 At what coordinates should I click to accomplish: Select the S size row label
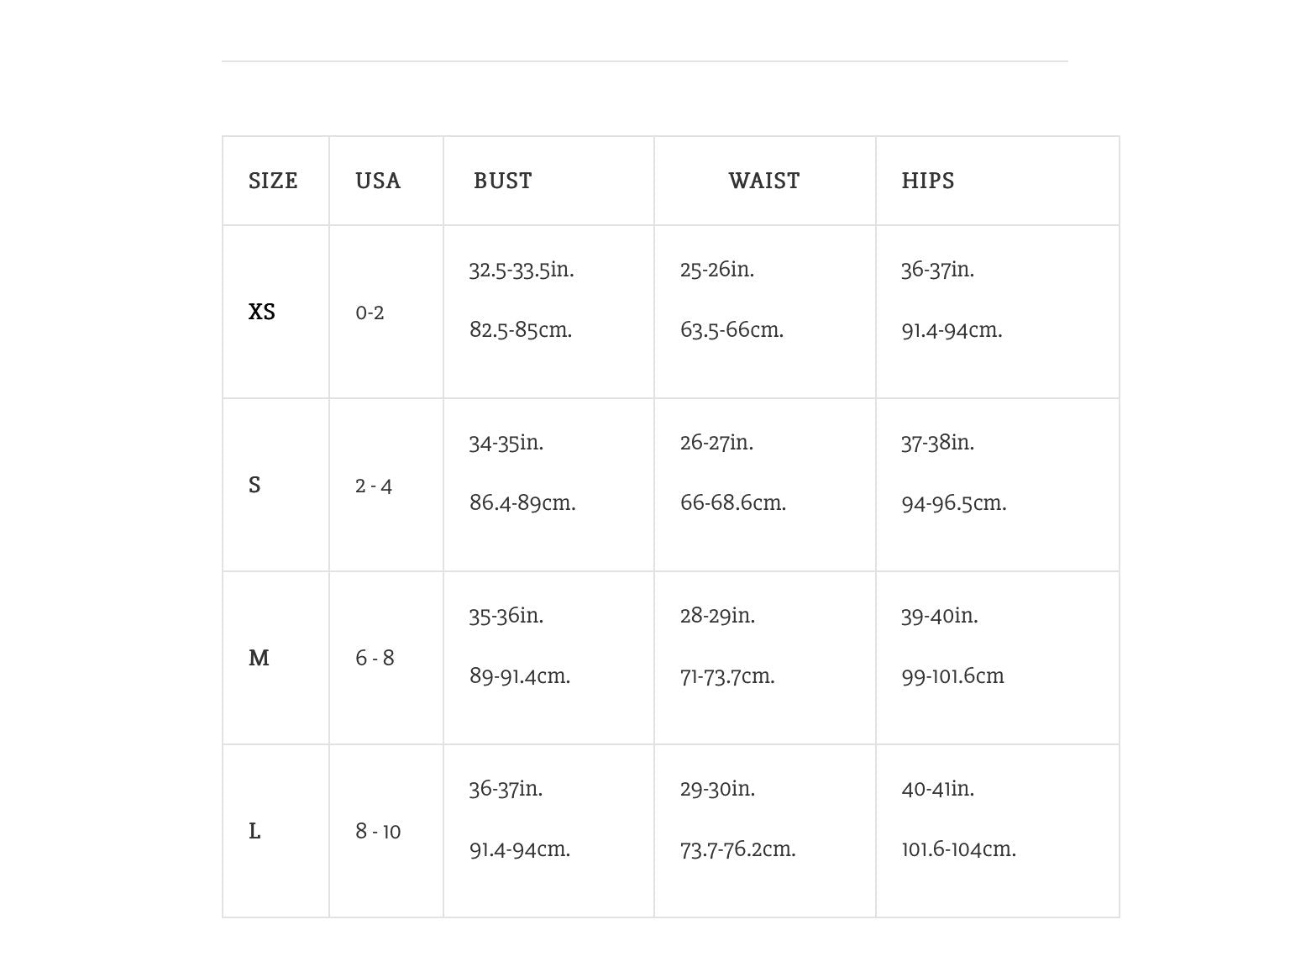click(x=254, y=485)
